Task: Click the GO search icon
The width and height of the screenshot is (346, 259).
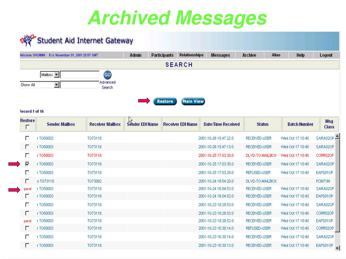Action: coord(107,75)
